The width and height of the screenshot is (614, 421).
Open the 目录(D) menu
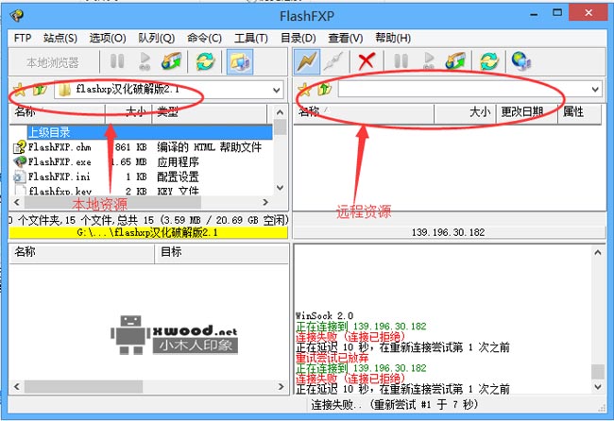tap(298, 38)
